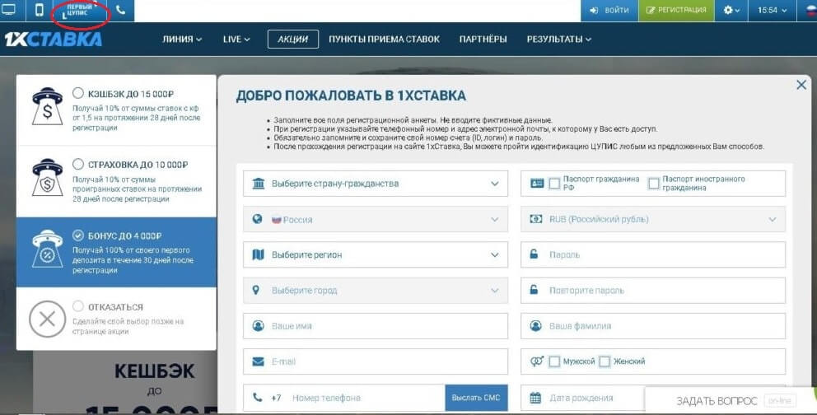This screenshot has height=415, width=817.
Task: Click the envelope icon beside E-mail
Action: pyautogui.click(x=258, y=361)
